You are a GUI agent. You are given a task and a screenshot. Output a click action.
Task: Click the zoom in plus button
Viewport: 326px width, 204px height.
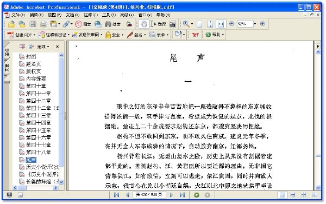tap(262, 24)
